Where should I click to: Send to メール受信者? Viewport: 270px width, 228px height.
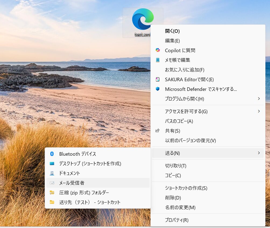(98, 183)
